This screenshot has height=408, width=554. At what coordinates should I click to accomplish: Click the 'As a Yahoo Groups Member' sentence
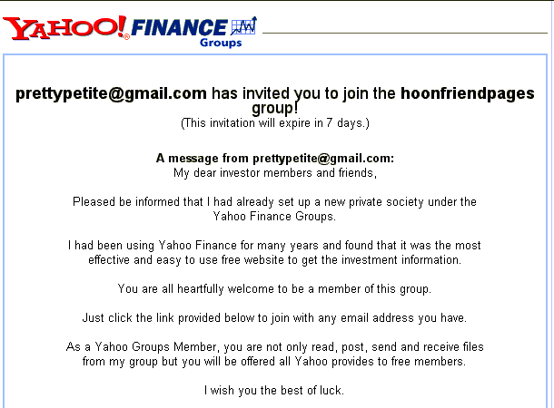tap(274, 347)
